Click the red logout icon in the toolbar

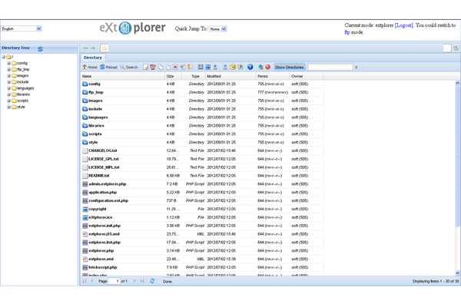pyautogui.click(x=267, y=68)
